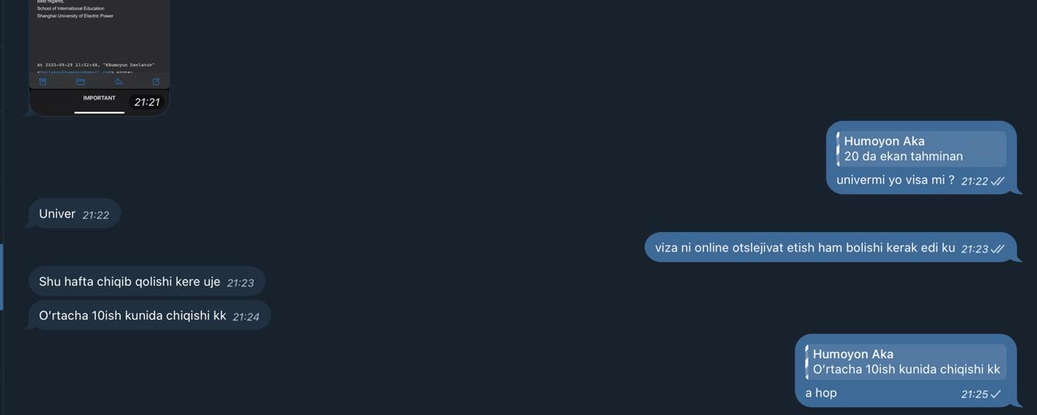Click the IMPORTANT label in the screenshot
This screenshot has width=1037, height=415.
99,98
